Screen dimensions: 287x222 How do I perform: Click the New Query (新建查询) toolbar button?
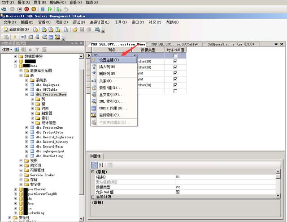coord(17,29)
